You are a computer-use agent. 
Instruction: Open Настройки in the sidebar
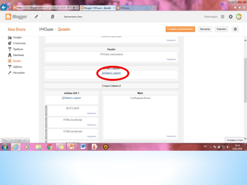click(19, 73)
